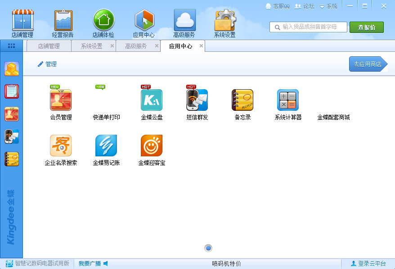Screen dimensions: 395x269
Task: Click the 查报价 green button
Action: point(366,27)
